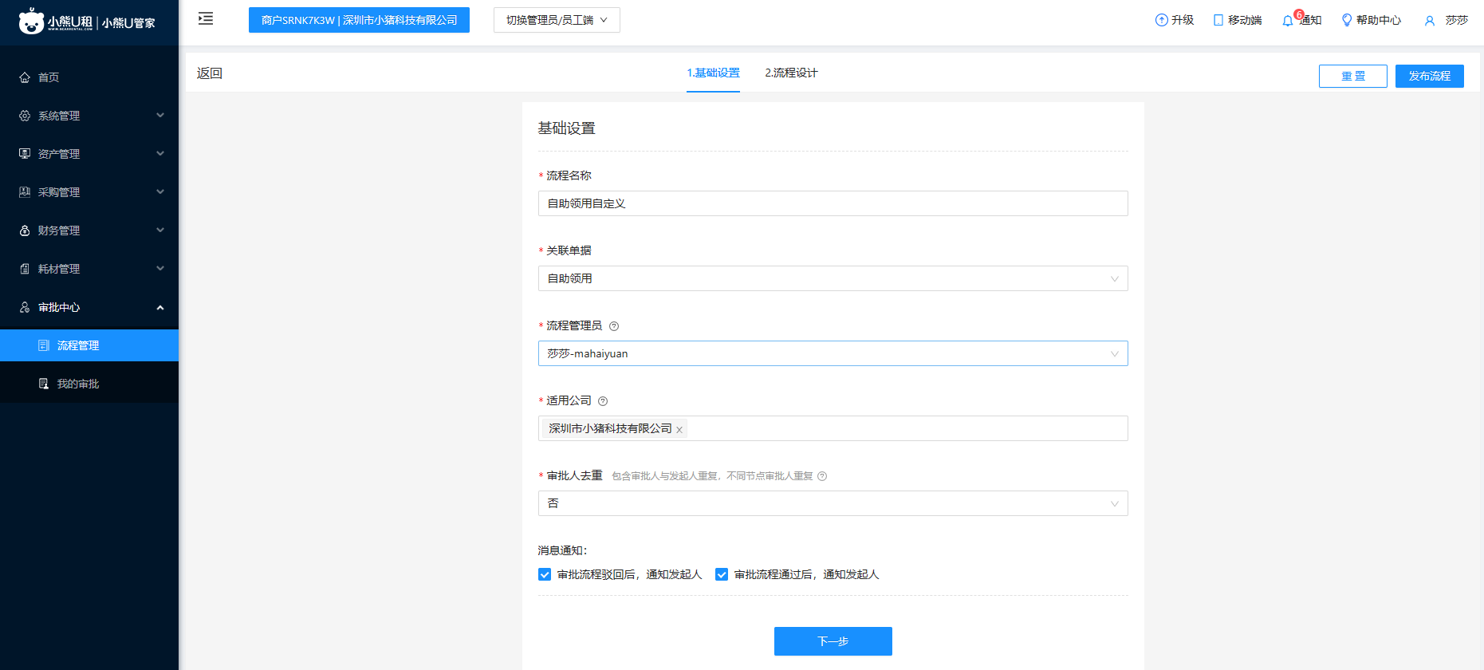Open the 切换管理员/员工端 dropdown
Viewport: 1484px width, 670px height.
pyautogui.click(x=557, y=20)
